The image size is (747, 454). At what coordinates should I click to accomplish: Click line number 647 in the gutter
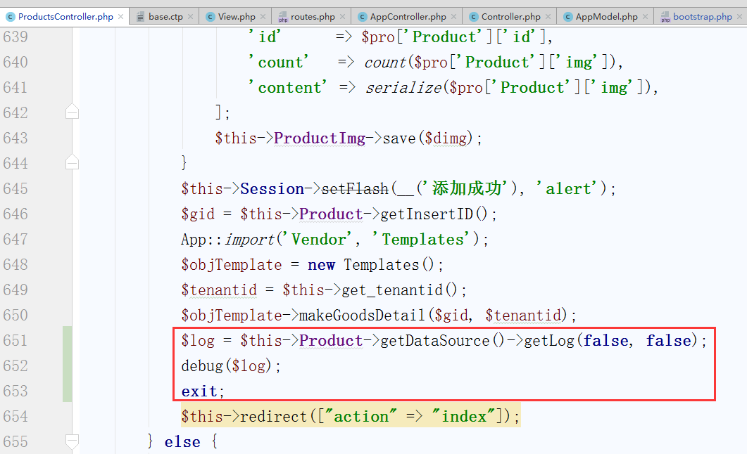tap(25, 239)
